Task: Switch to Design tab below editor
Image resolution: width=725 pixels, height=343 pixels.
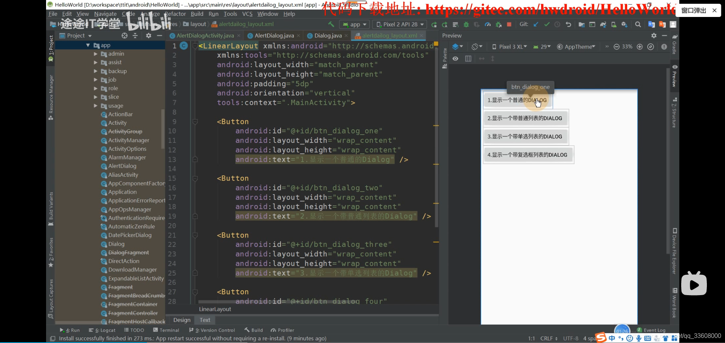Action: [182, 320]
